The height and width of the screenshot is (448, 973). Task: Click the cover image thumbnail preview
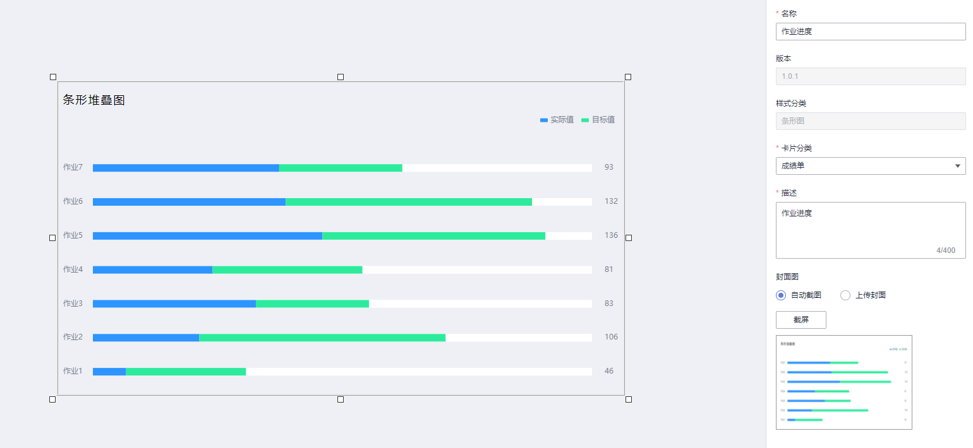point(843,382)
